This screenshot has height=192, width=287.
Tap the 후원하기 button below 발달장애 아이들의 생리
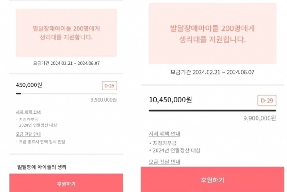[66, 183]
